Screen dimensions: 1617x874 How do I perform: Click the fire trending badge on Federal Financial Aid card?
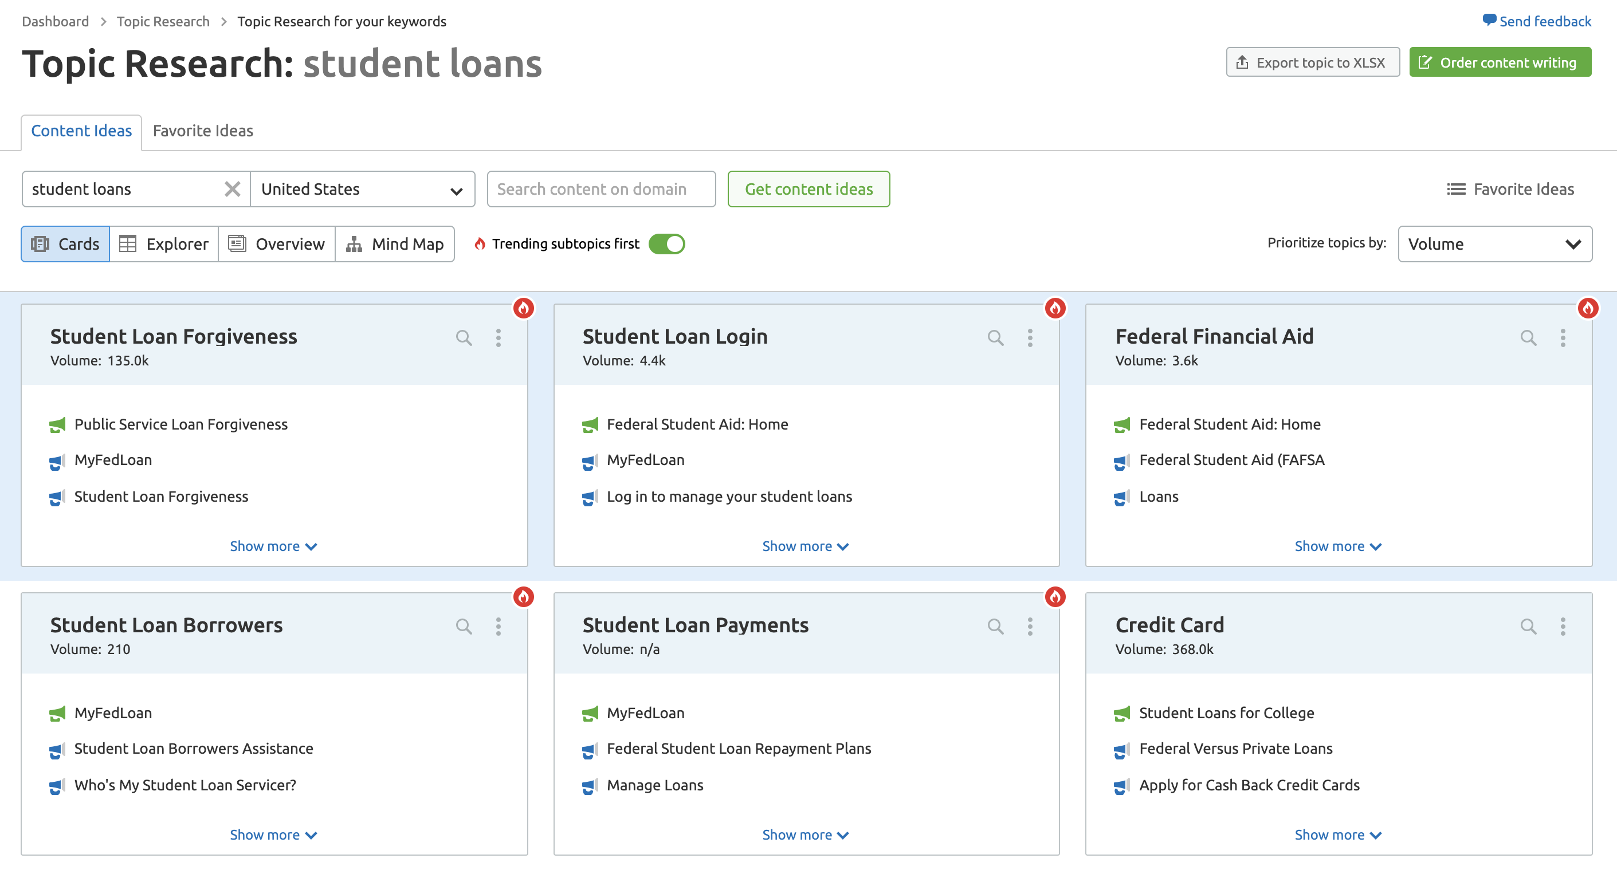pyautogui.click(x=1588, y=308)
